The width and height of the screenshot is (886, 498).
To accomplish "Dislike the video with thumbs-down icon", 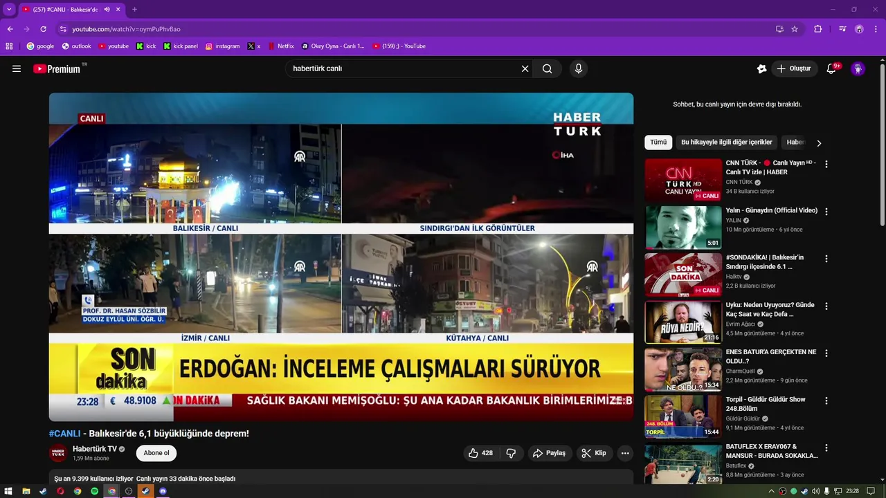I will (511, 453).
